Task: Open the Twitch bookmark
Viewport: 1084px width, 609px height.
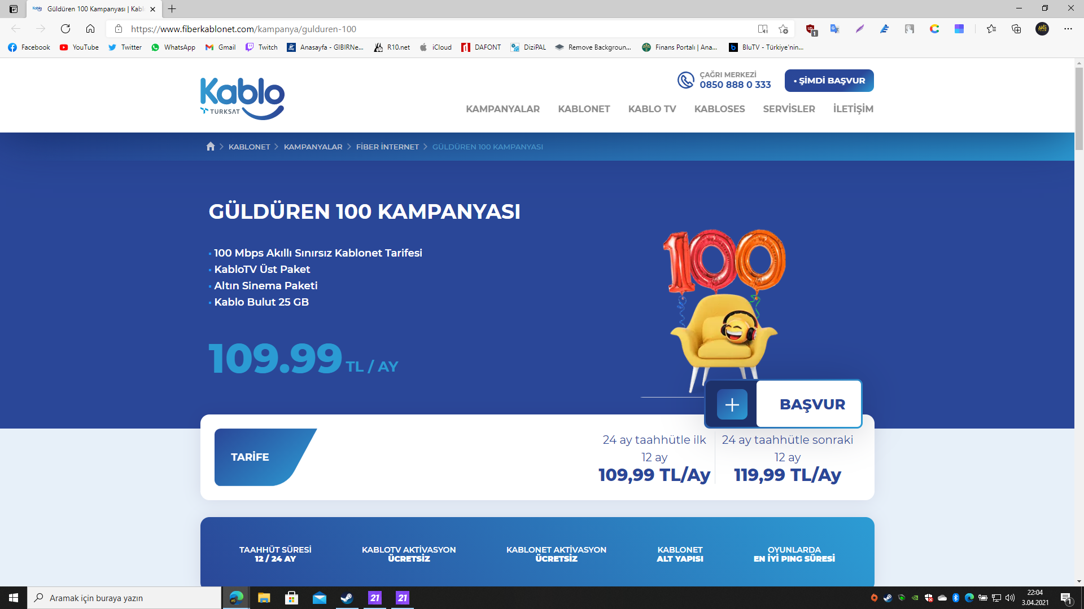Action: pyautogui.click(x=262, y=47)
